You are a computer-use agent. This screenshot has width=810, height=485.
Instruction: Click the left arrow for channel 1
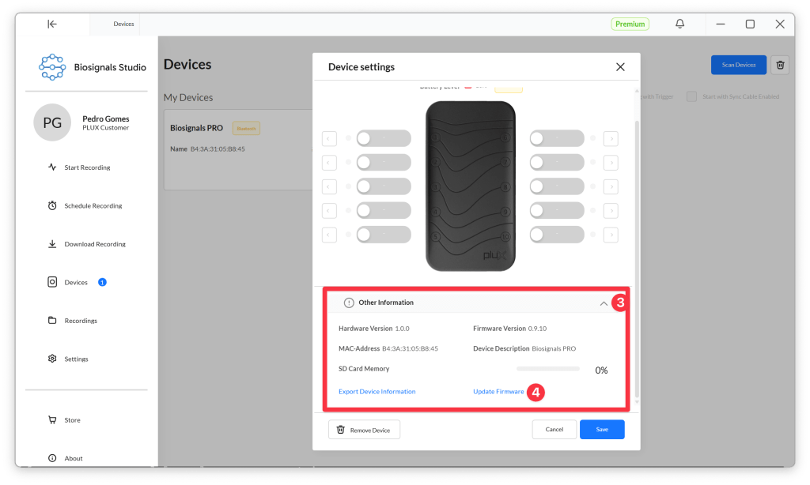[329, 138]
